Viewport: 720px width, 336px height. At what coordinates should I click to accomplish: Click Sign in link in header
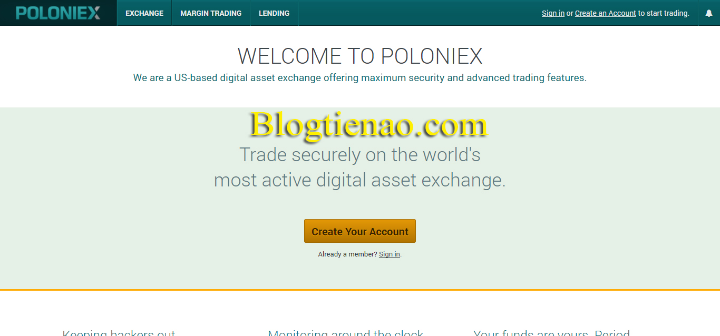point(553,13)
